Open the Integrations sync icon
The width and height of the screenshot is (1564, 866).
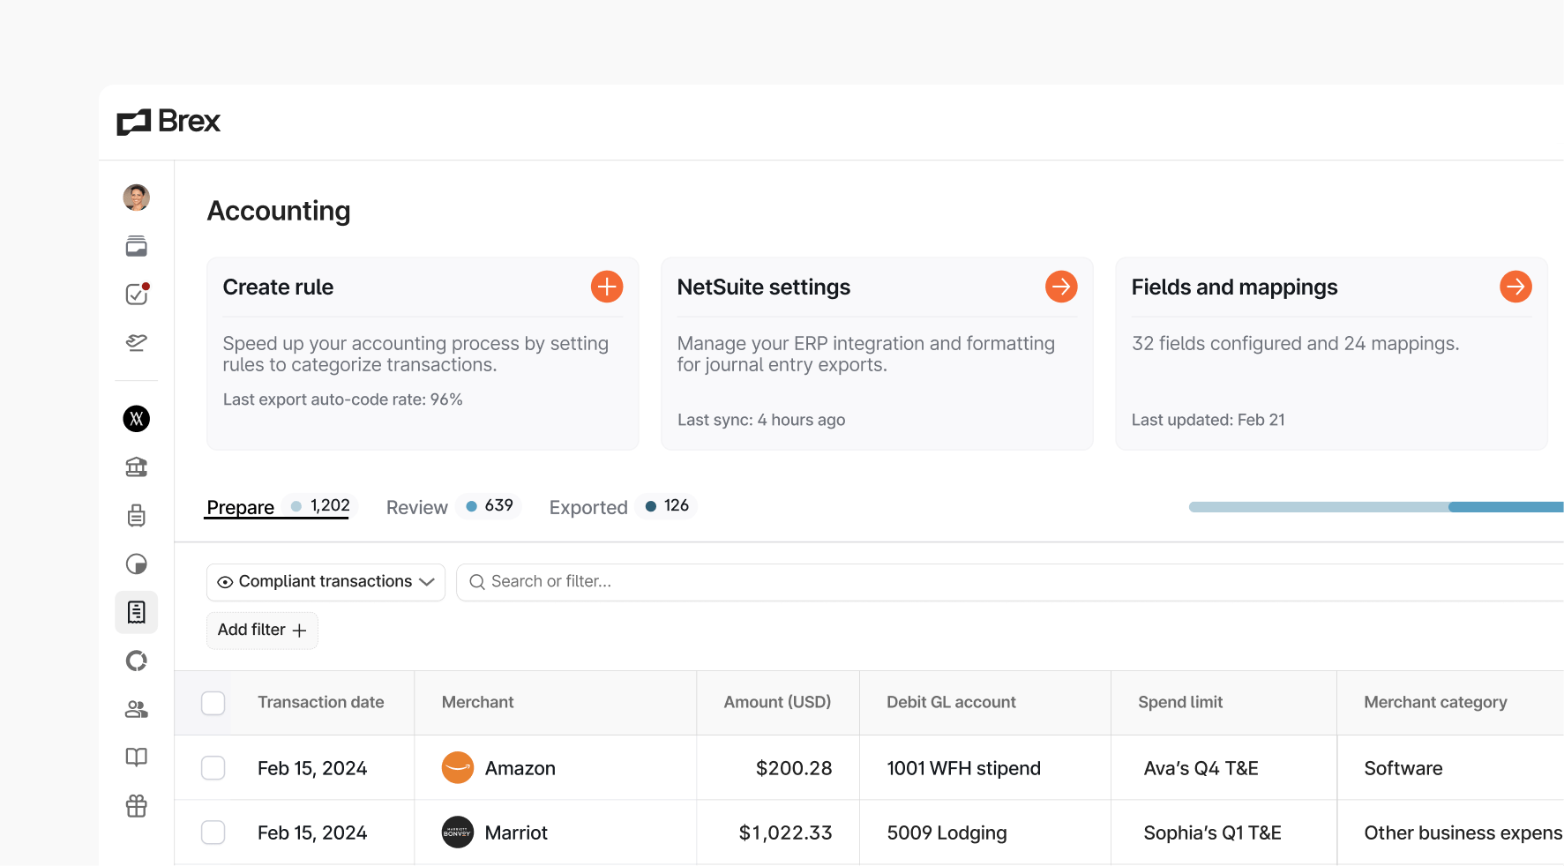click(x=137, y=660)
